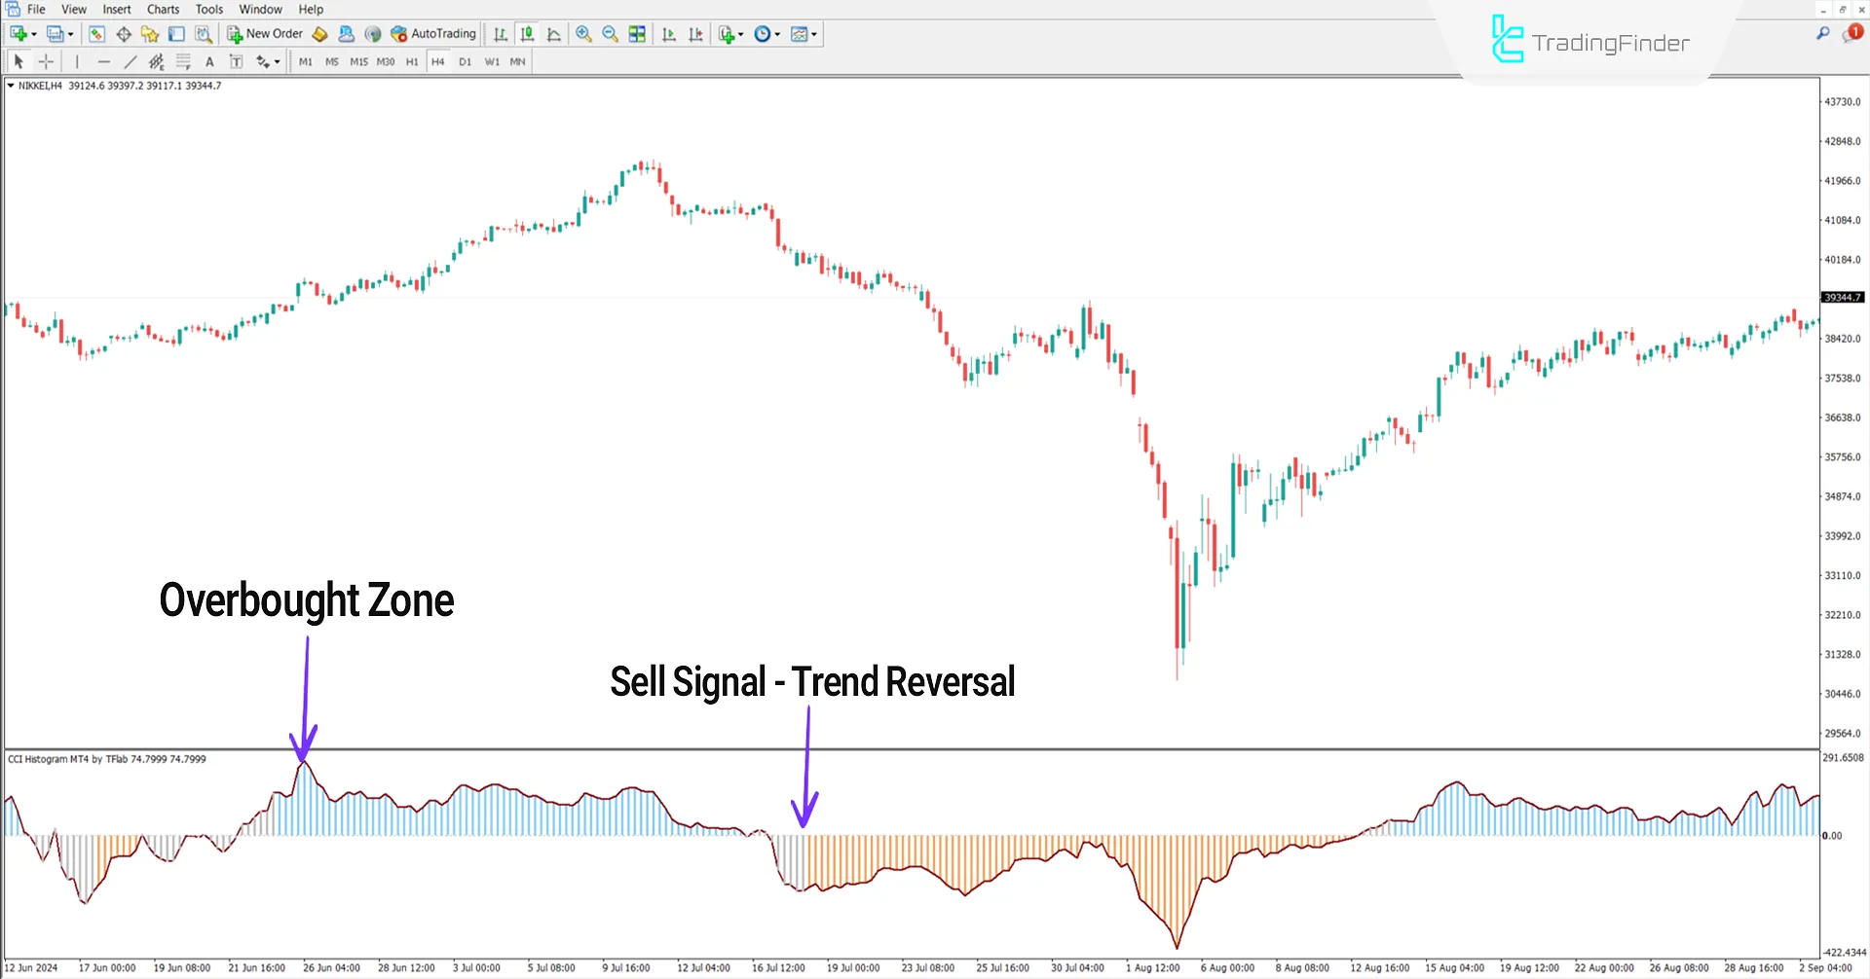Zoom in on the chart
The width and height of the screenshot is (1870, 979).
pos(582,33)
